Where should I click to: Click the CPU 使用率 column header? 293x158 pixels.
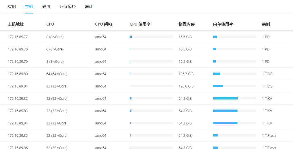tap(140, 24)
